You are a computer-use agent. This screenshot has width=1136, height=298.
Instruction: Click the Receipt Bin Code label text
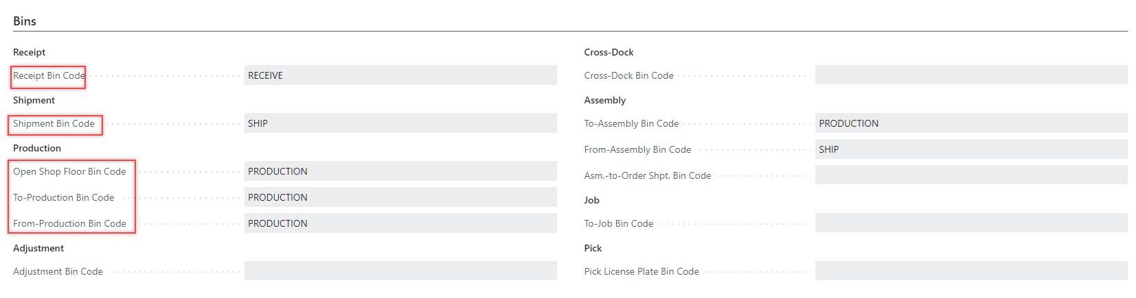pos(49,75)
